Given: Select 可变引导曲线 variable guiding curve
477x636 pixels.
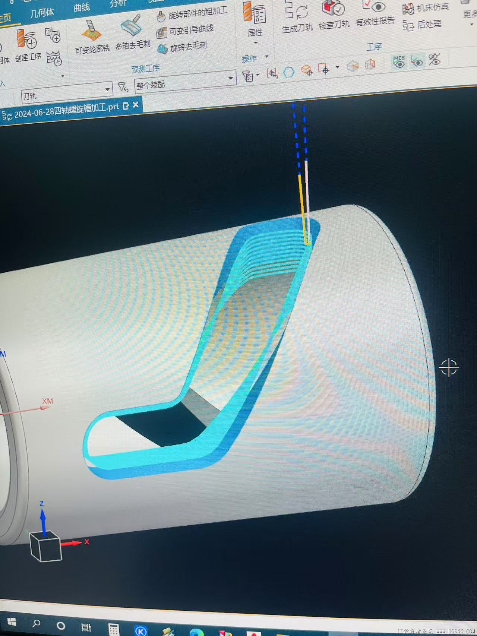Looking at the screenshot, I should (x=185, y=31).
